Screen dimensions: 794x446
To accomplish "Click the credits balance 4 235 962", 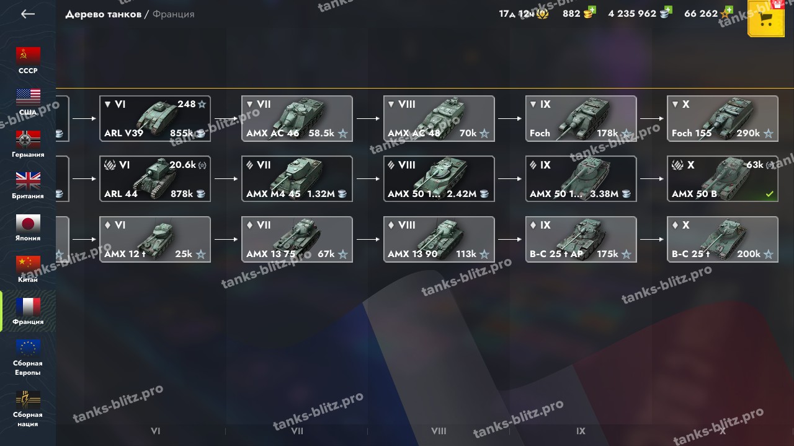I will [632, 14].
